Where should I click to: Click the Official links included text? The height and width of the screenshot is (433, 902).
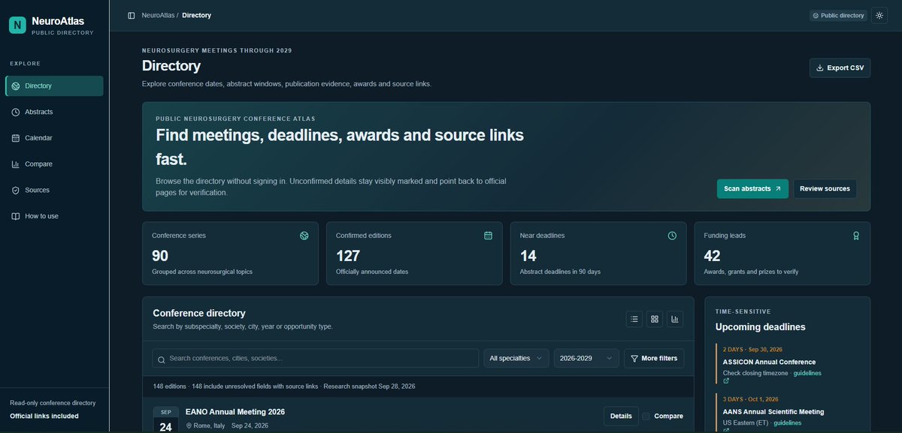[x=44, y=416]
